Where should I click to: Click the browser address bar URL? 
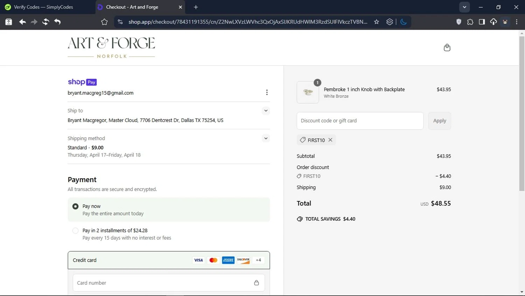click(248, 22)
